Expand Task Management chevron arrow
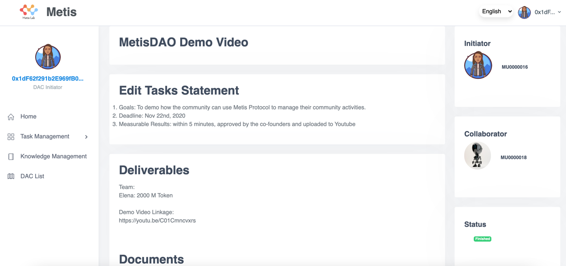This screenshot has height=266, width=566. tap(87, 137)
